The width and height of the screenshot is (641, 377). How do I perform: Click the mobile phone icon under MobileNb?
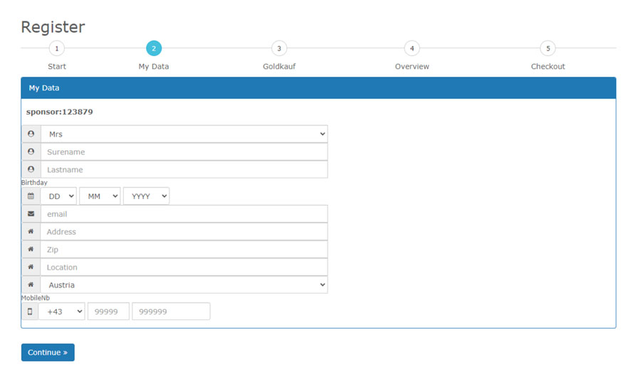click(30, 312)
